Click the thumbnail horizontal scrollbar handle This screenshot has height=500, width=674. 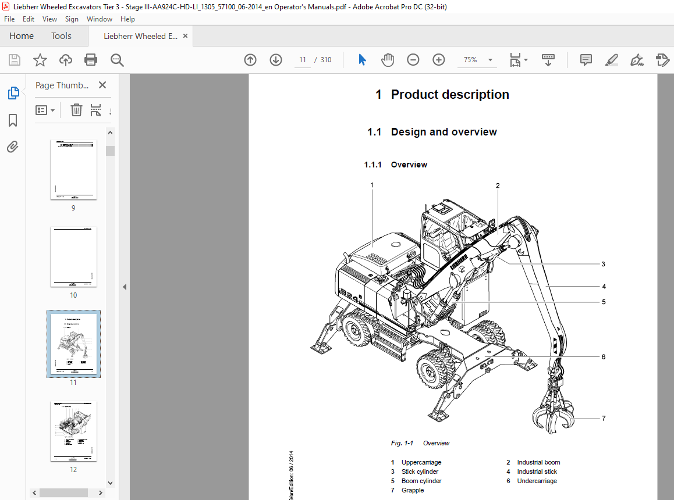pos(63,492)
